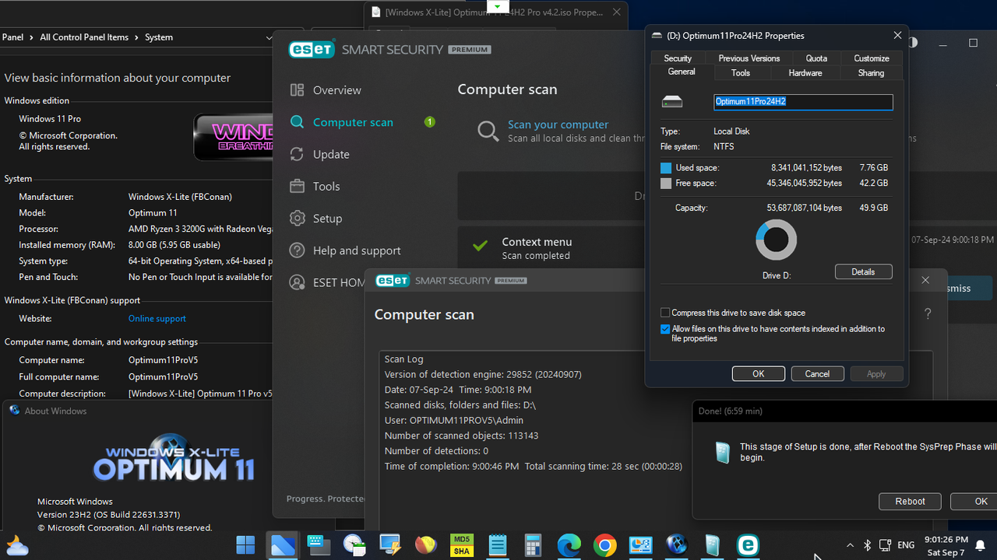The image size is (997, 560).
Task: Click the Details button under Drive D
Action: (863, 271)
